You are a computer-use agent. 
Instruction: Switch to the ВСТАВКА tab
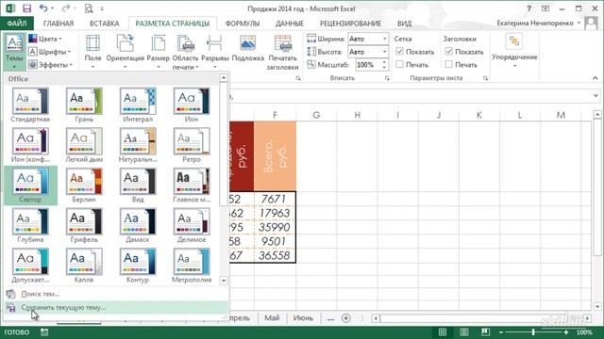point(105,24)
